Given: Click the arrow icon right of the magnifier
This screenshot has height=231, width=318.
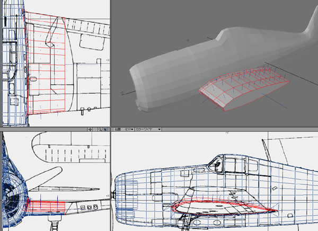Looking at the screenshot, I should tap(105, 129).
